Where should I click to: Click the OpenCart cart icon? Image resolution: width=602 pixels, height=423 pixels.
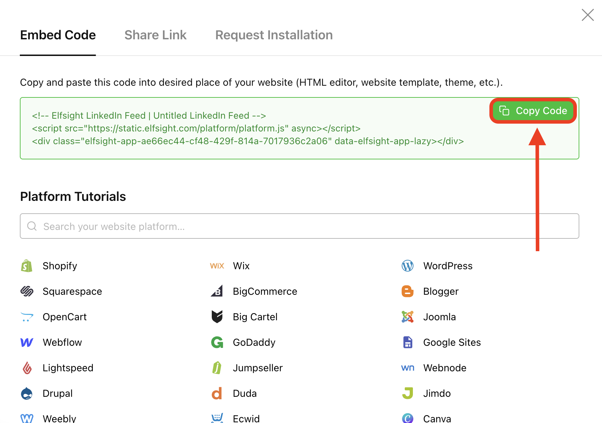pos(27,317)
